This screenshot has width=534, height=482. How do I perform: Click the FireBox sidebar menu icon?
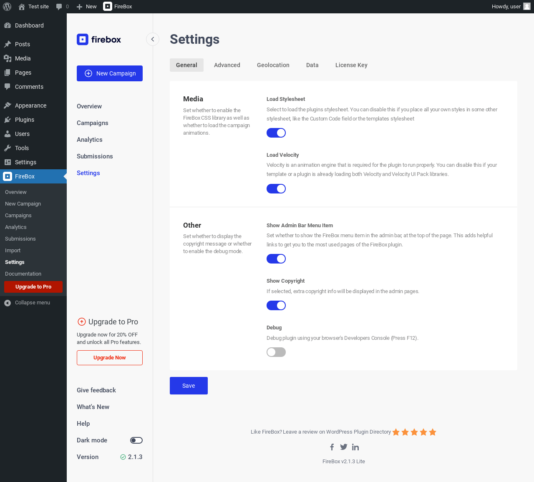point(8,176)
